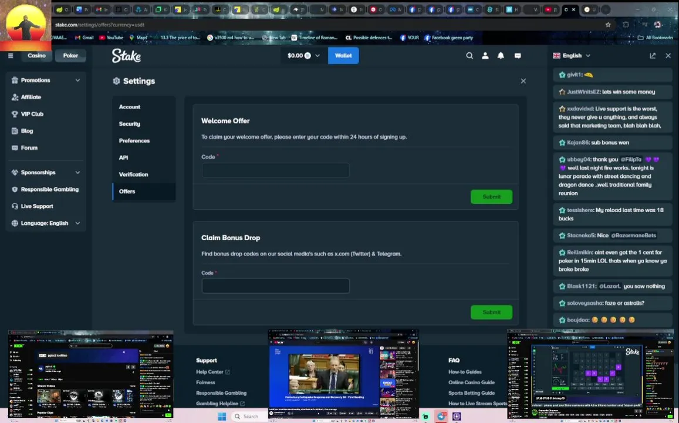
Task: Focus the Claim Bonus Drop code field
Action: [275, 286]
